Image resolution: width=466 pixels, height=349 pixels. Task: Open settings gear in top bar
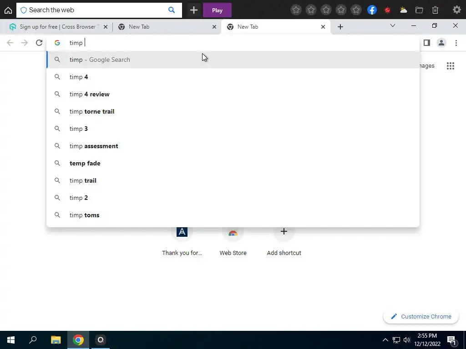pos(457,10)
